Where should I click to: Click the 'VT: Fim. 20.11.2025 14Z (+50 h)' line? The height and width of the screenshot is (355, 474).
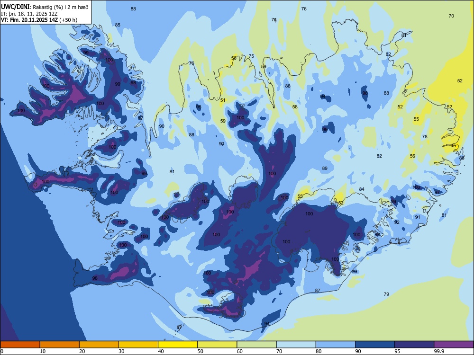pos(39,20)
